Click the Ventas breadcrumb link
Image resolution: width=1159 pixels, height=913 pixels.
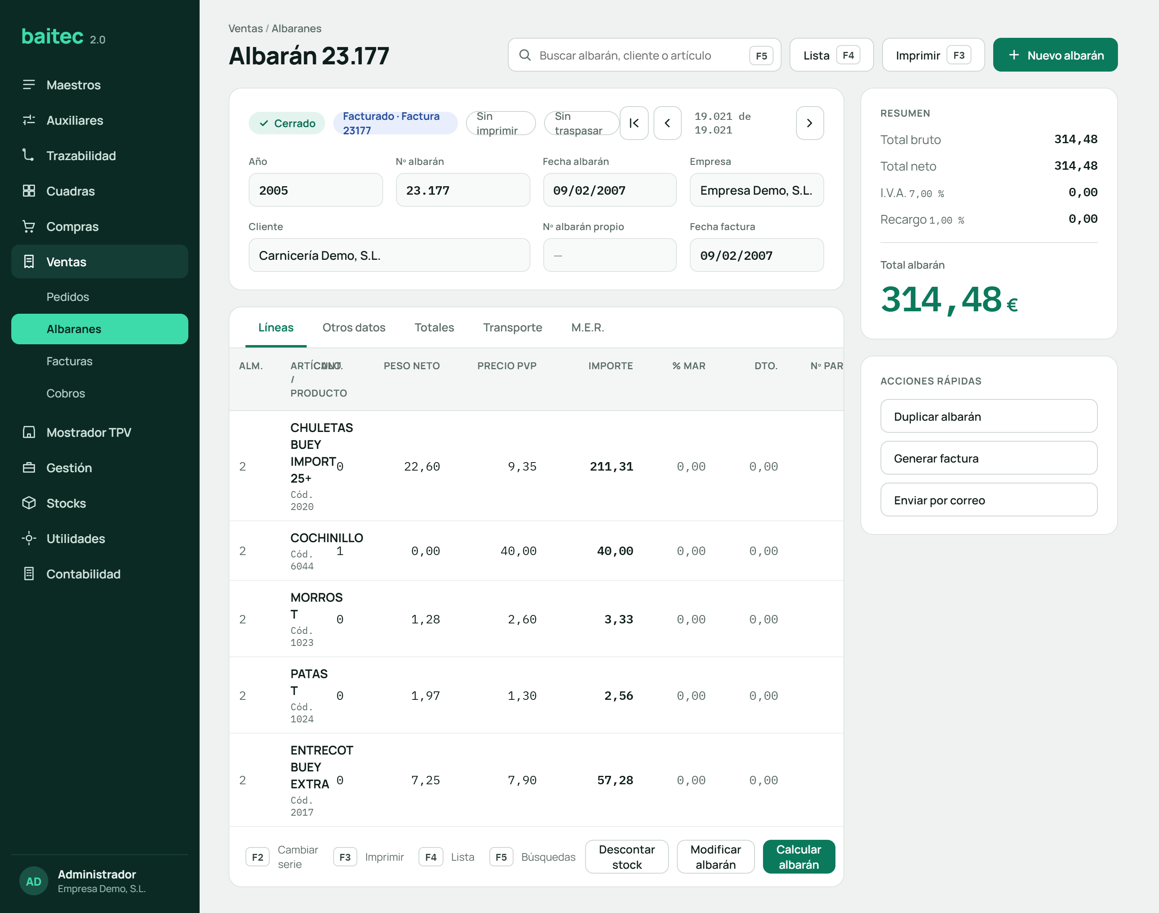click(x=245, y=28)
